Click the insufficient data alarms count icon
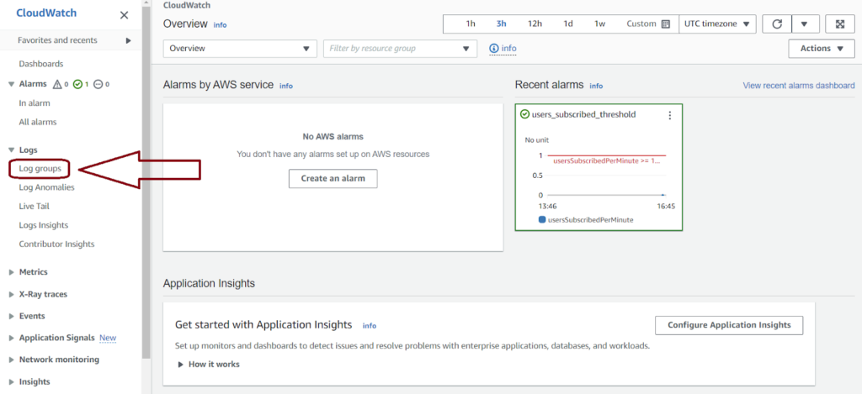 click(101, 85)
